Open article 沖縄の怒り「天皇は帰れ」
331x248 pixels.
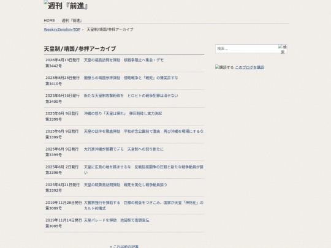click(123, 113)
